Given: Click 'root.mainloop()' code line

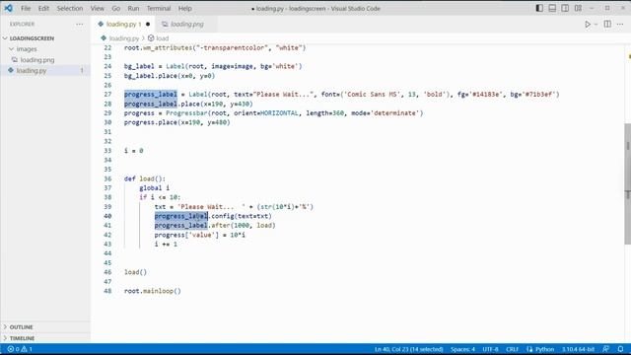Looking at the screenshot, I should pyautogui.click(x=153, y=291).
